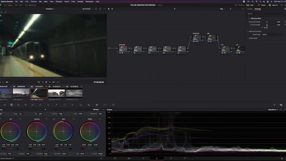The image size is (286, 161).
Task: Click the Media Pool button
Action: (31, 5)
